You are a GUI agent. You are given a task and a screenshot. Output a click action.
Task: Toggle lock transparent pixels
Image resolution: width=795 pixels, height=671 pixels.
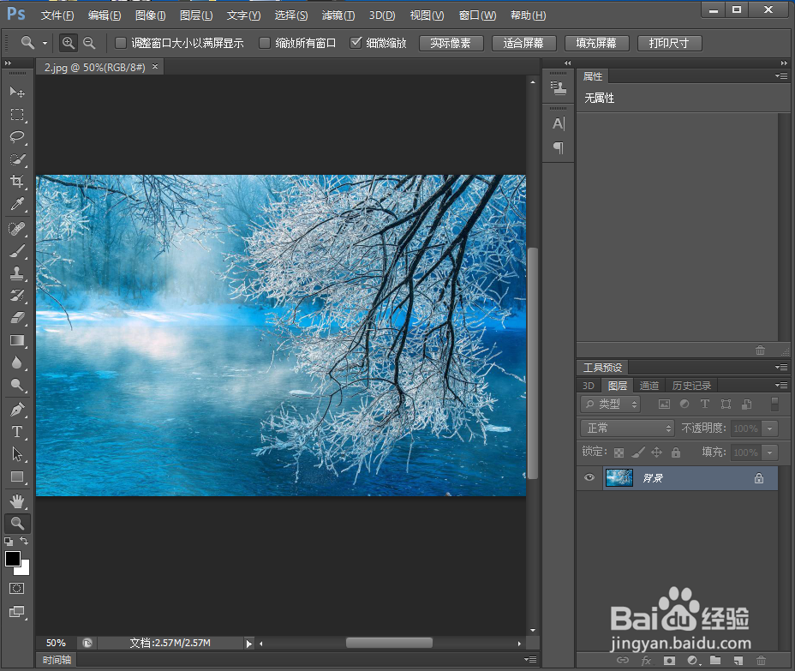pyautogui.click(x=619, y=452)
